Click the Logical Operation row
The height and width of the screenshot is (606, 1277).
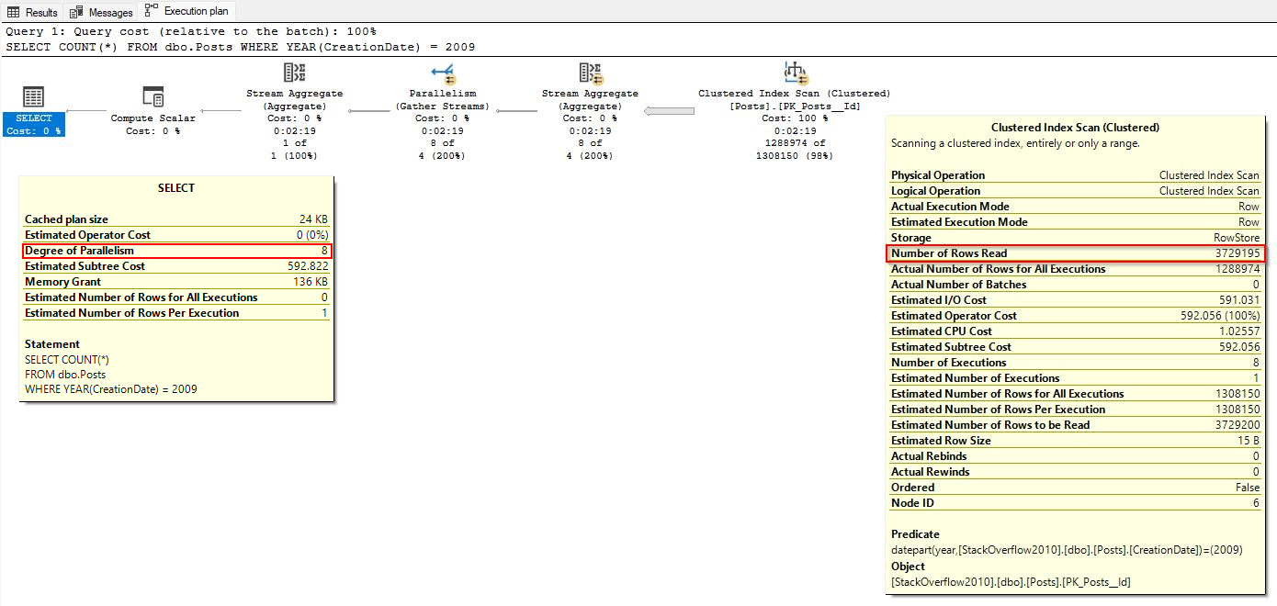(1076, 191)
